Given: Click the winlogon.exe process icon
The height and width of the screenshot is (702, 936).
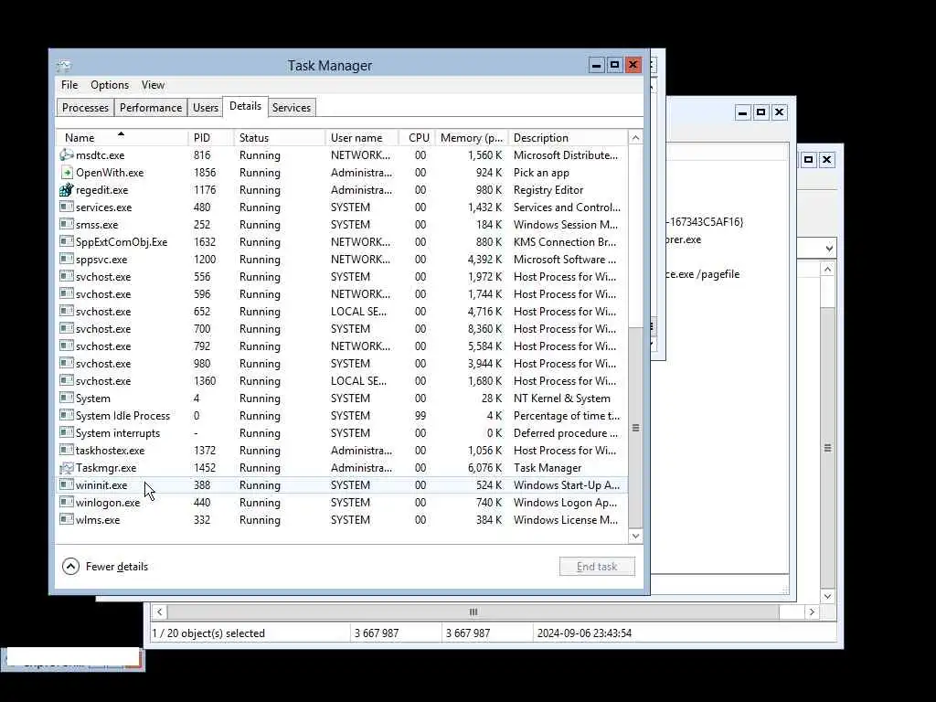Looking at the screenshot, I should point(66,502).
